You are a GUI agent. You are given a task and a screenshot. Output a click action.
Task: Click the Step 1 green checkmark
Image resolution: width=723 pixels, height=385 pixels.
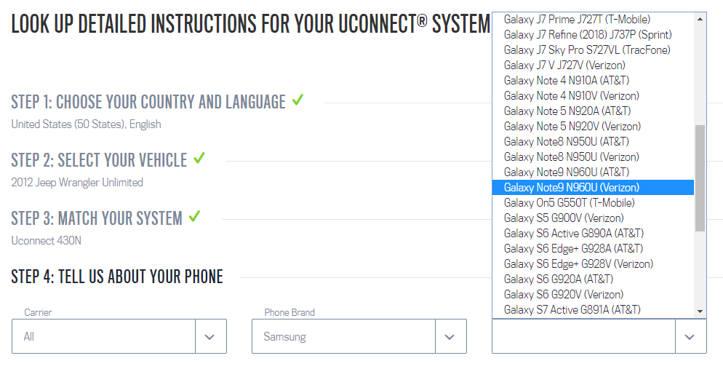point(297,100)
